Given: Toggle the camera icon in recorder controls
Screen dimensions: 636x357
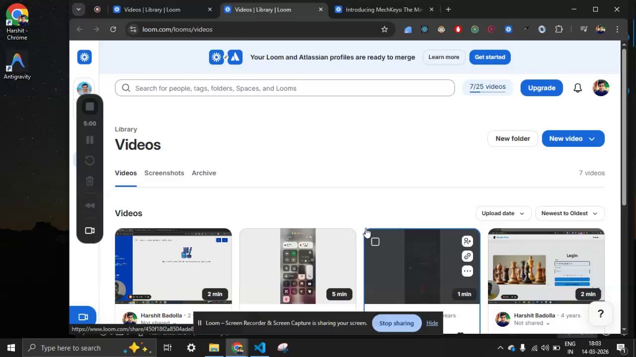Looking at the screenshot, I should pos(90,231).
